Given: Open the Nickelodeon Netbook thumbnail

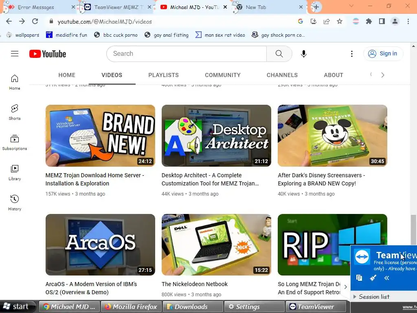Looking at the screenshot, I should point(217,245).
